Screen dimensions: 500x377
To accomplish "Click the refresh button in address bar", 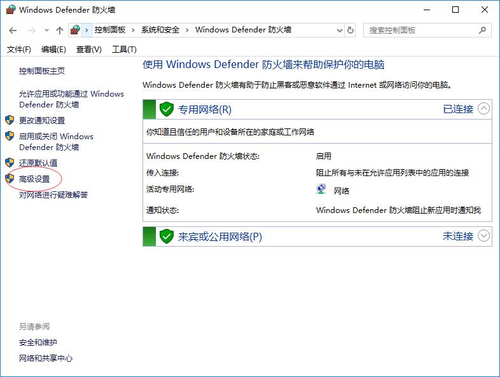I will tap(351, 30).
